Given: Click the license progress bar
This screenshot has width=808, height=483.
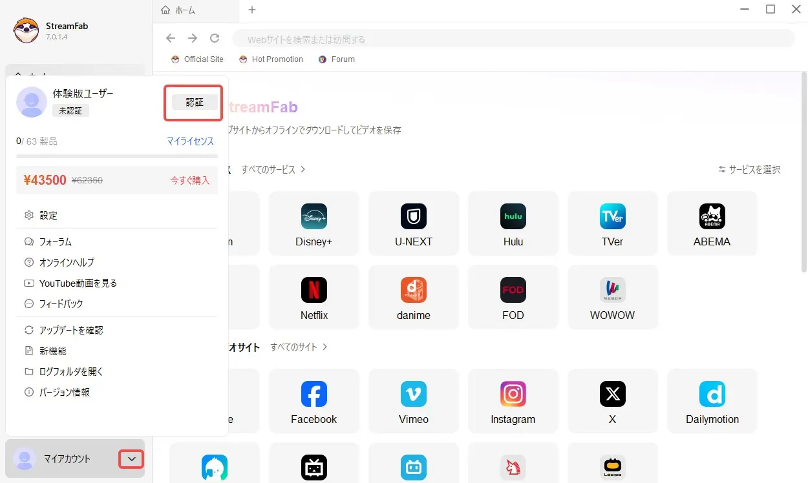Looking at the screenshot, I should pos(116,156).
